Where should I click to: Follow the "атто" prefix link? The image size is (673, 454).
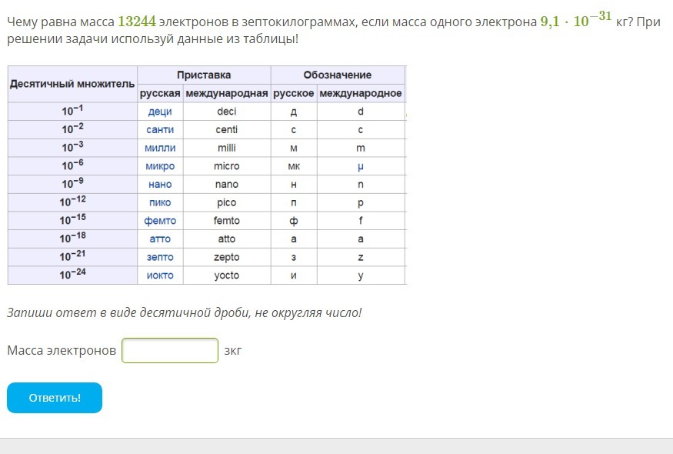(x=160, y=239)
